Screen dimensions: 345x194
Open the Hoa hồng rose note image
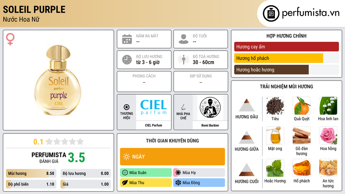pos(328,135)
